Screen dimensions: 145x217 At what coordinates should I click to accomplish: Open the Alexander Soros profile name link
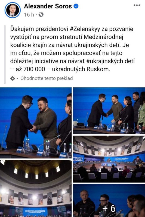(x=48, y=6)
